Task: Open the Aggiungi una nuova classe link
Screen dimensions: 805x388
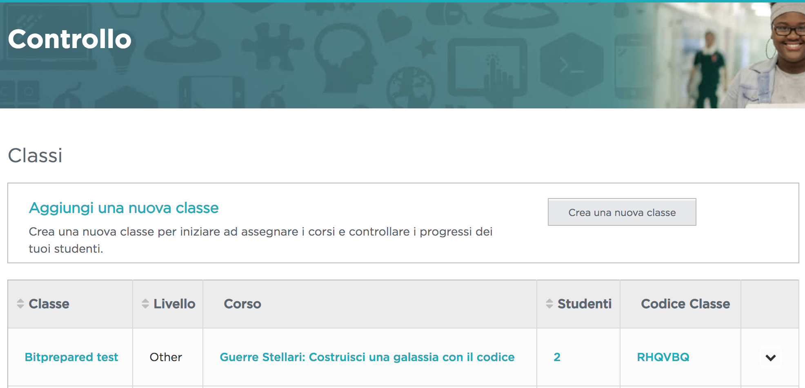Action: coord(124,208)
